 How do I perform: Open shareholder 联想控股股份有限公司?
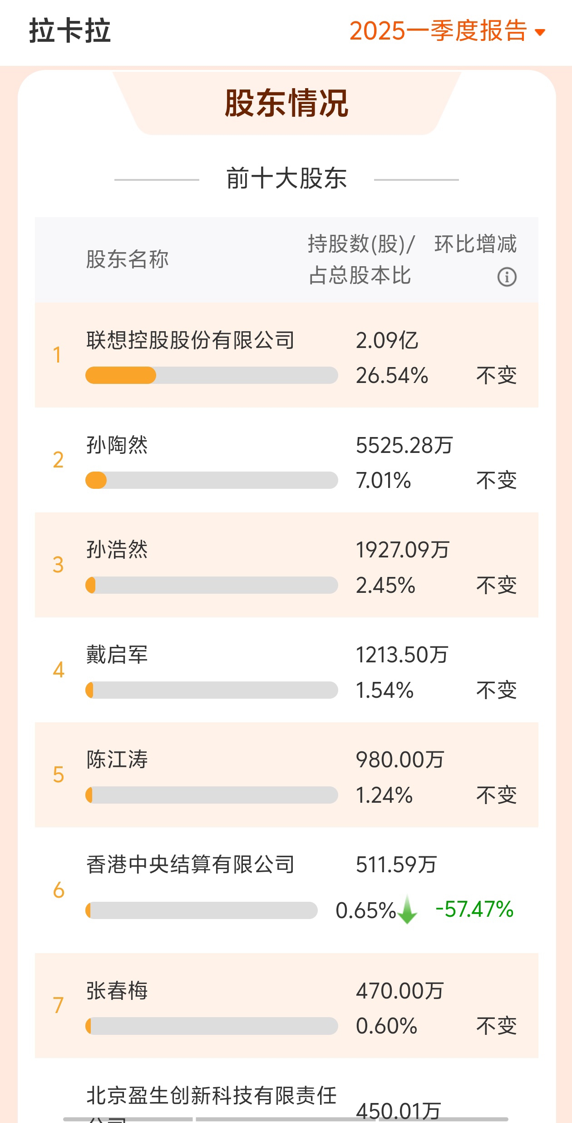click(x=286, y=355)
